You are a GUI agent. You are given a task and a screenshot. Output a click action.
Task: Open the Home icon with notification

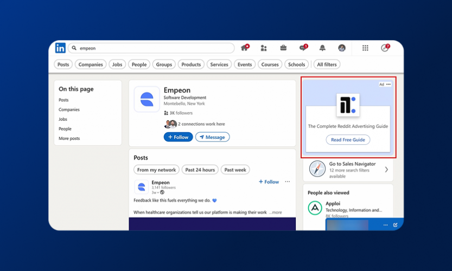tap(245, 48)
